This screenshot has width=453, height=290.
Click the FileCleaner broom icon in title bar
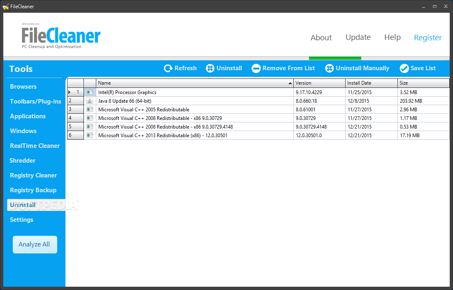(x=5, y=6)
